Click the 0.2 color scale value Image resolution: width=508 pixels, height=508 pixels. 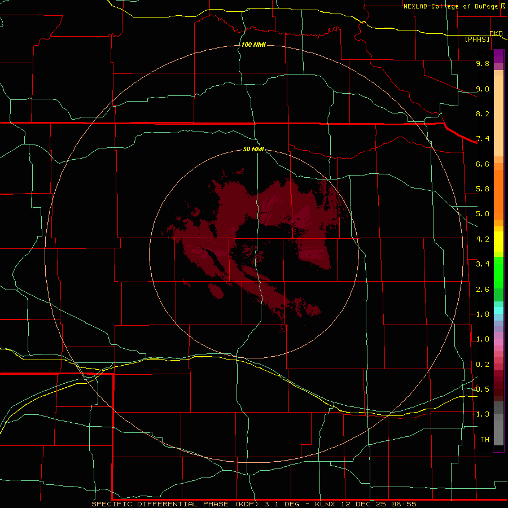click(483, 365)
